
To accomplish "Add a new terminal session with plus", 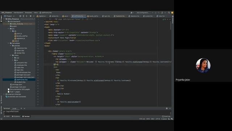I will coord(21,108).
